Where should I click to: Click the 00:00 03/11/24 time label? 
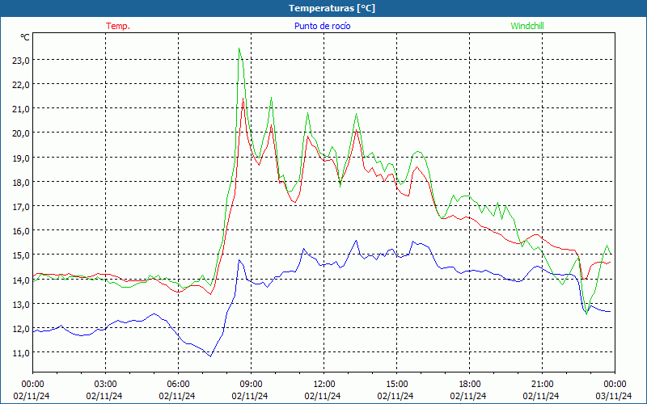(615, 390)
